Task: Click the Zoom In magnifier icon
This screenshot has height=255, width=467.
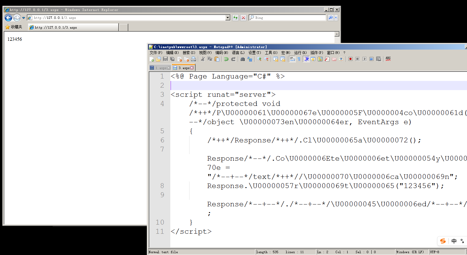Action: [x=259, y=59]
